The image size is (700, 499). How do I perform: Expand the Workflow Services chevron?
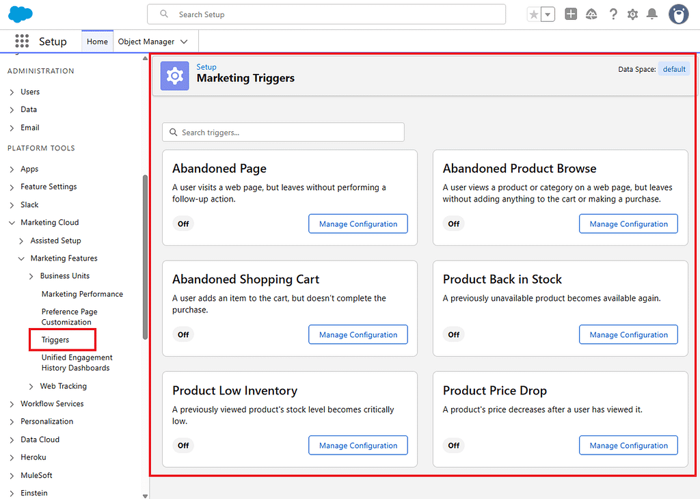(x=12, y=404)
